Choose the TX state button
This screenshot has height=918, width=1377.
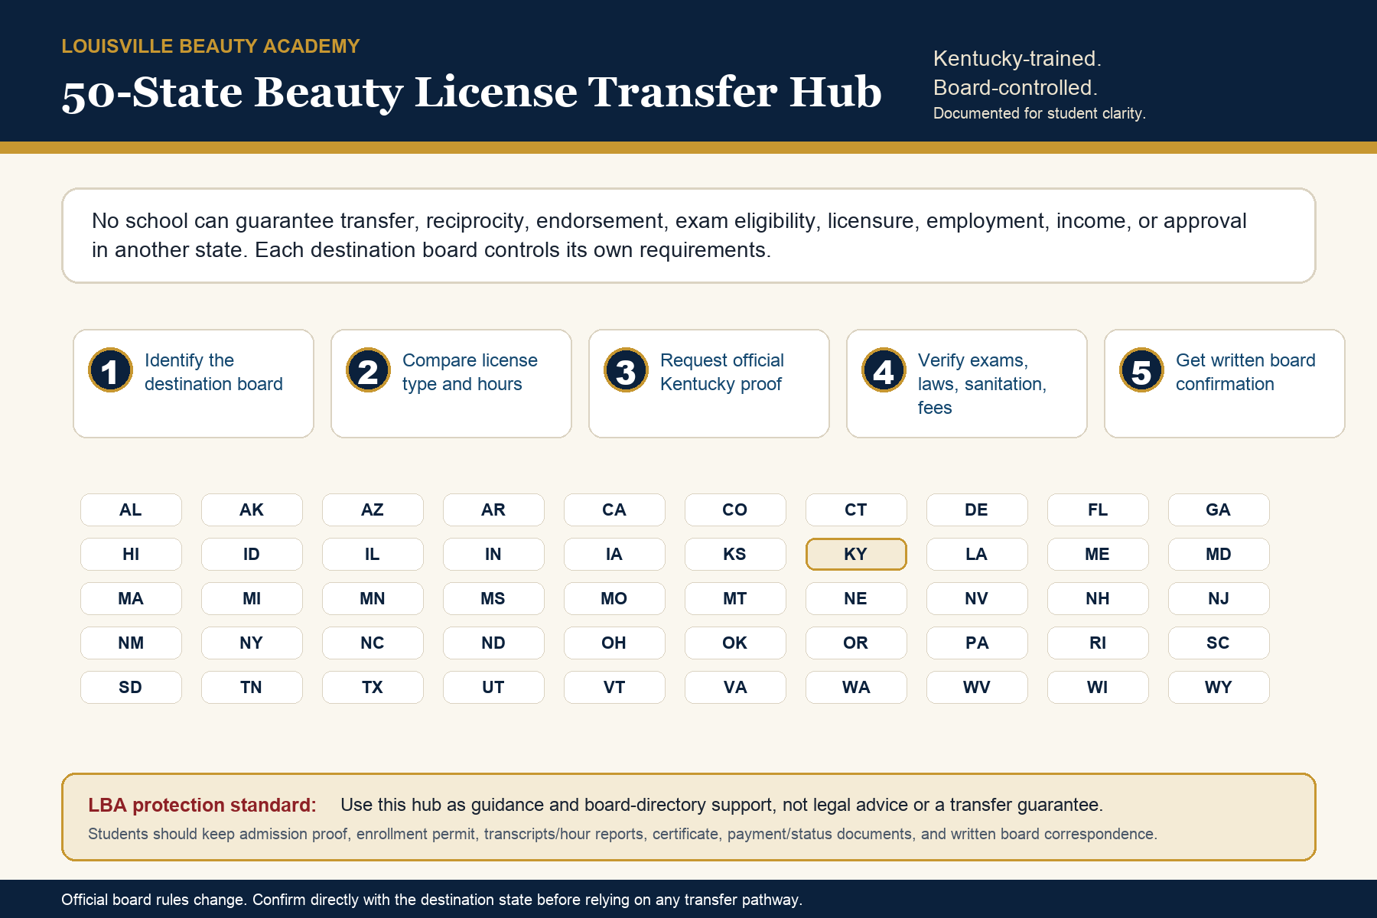pyautogui.click(x=373, y=687)
